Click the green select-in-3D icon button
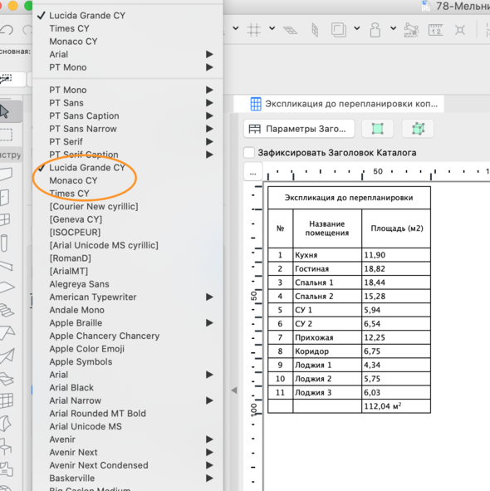The image size is (490, 491). [418, 129]
